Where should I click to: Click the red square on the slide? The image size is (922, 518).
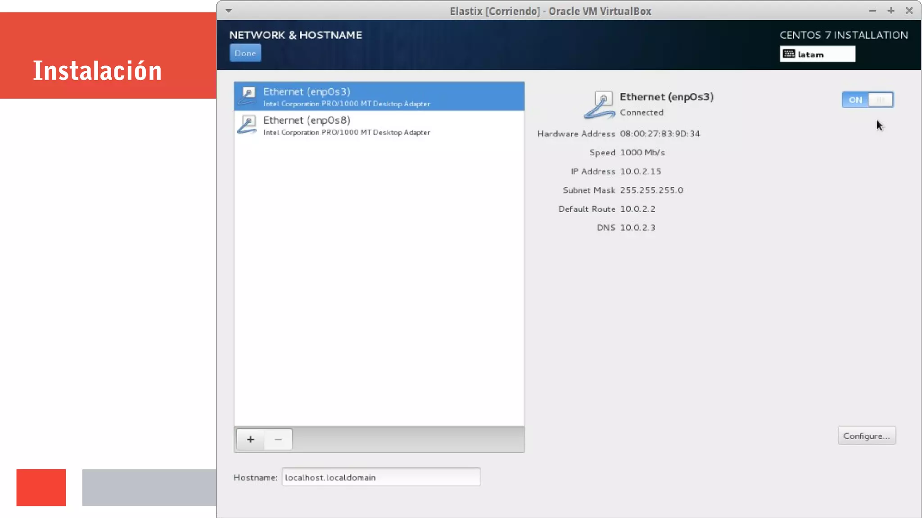tap(41, 487)
